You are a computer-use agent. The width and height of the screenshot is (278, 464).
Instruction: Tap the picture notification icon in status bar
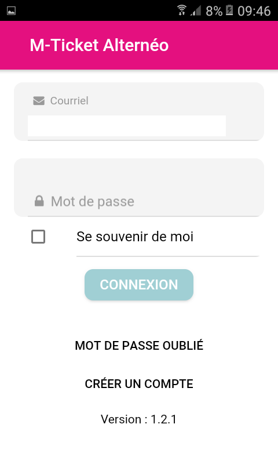pos(11,11)
